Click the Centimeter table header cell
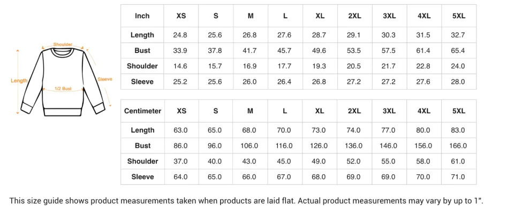Viewport: 514px width, 217px height. (142, 111)
